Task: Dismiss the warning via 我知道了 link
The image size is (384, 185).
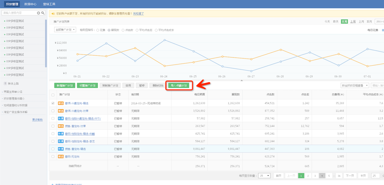Action: click(139, 14)
